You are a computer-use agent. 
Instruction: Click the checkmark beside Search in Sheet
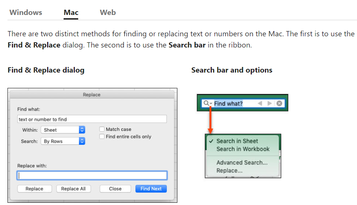[211, 141]
